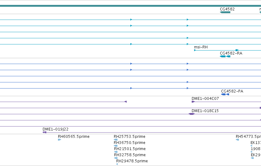
Task: Select the RH54773 EST glyph
Action: pyautogui.click(x=237, y=140)
